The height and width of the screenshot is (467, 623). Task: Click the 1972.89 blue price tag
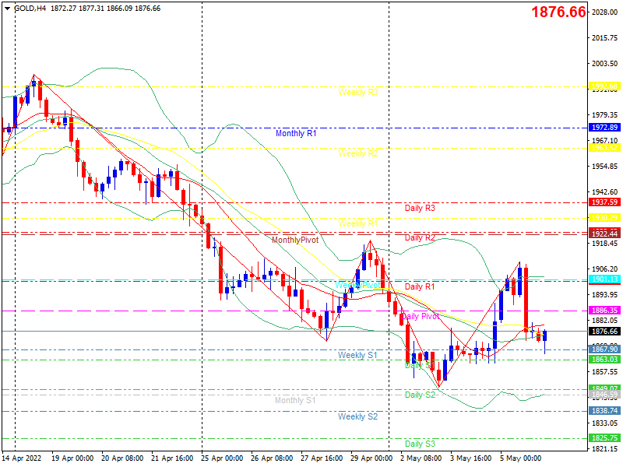pyautogui.click(x=604, y=128)
